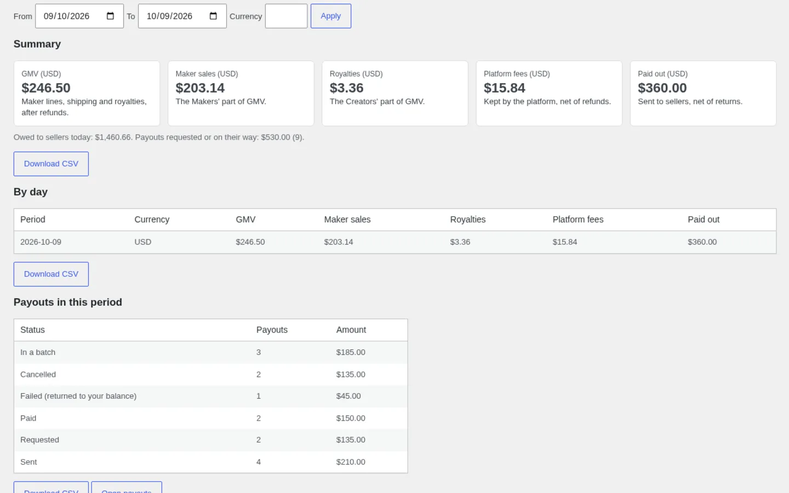Click the empty Currency input box
The width and height of the screenshot is (789, 493).
[x=286, y=16]
